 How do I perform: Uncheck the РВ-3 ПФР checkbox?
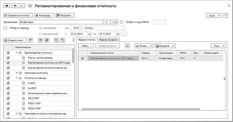click(8, 98)
